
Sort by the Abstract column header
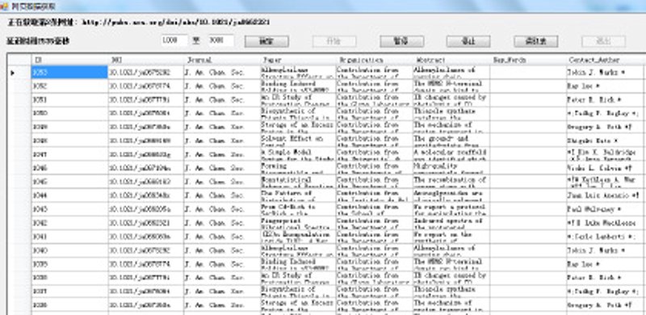coord(451,61)
